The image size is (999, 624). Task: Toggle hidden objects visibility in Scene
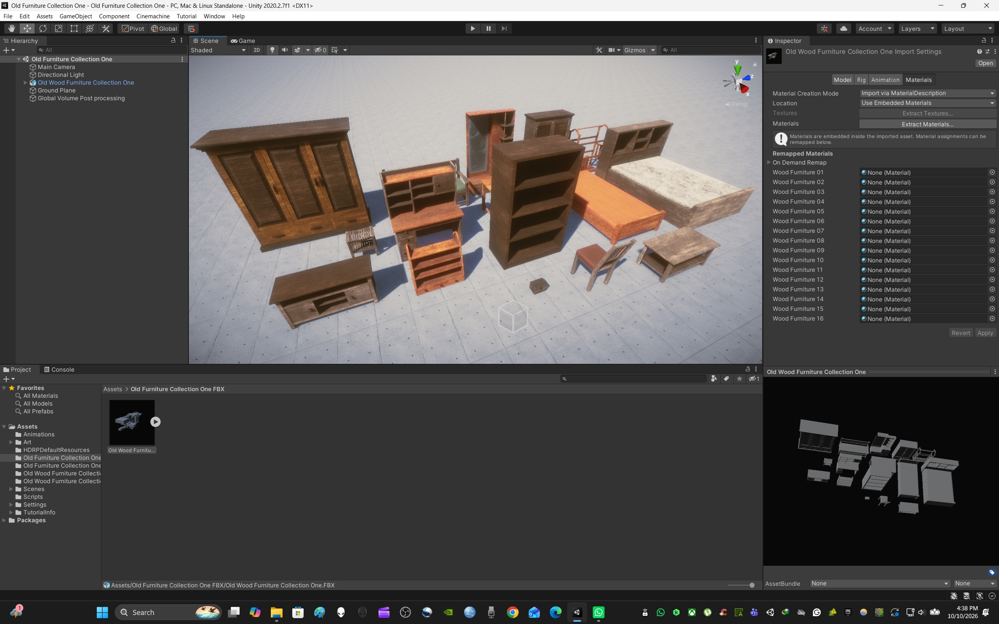point(320,50)
